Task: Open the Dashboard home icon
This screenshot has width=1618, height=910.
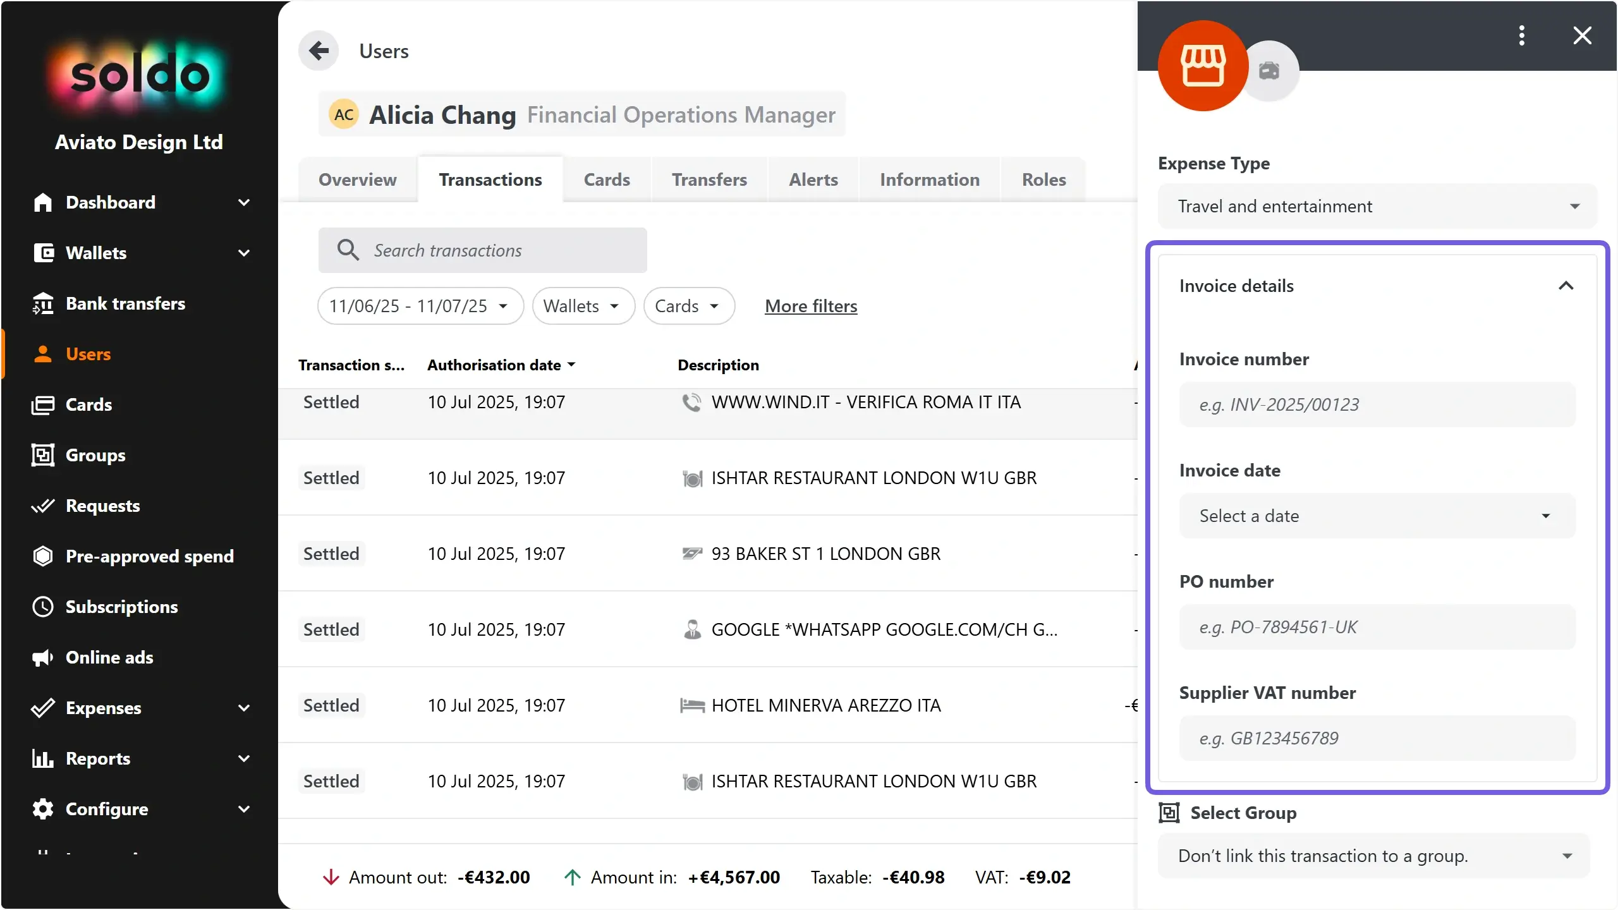Action: coord(43,202)
